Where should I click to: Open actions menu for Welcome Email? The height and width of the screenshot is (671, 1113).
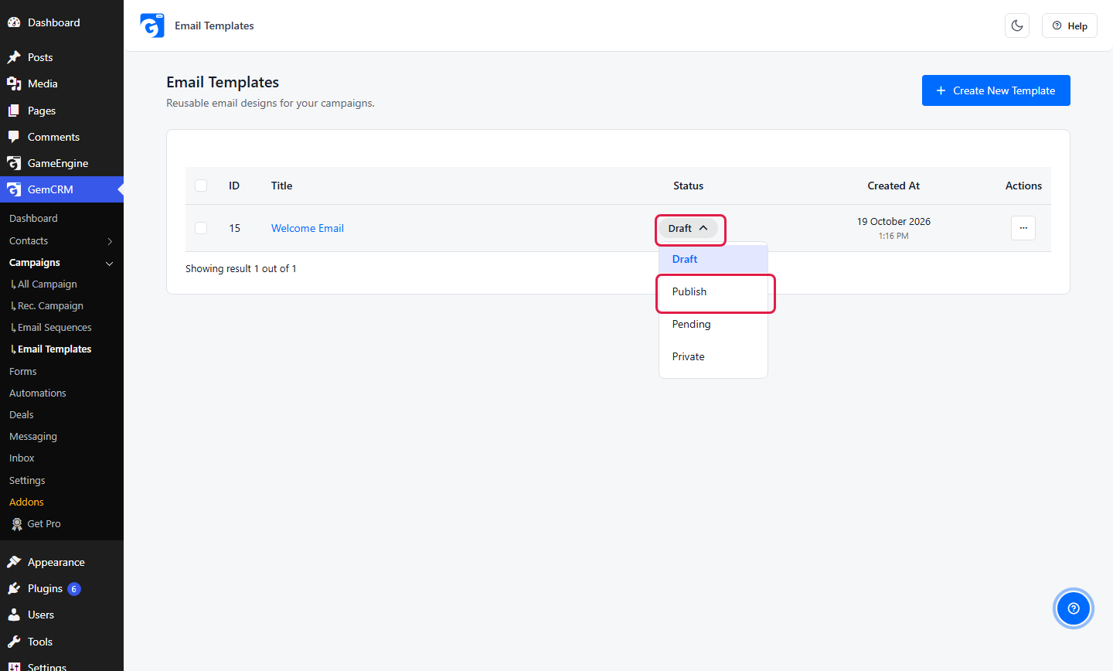[1023, 228]
